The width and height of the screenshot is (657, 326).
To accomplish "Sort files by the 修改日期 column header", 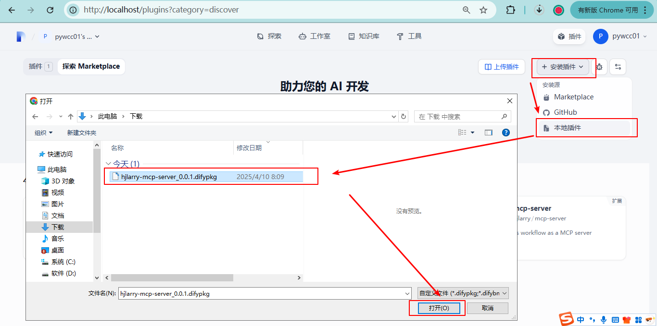I will click(x=267, y=148).
